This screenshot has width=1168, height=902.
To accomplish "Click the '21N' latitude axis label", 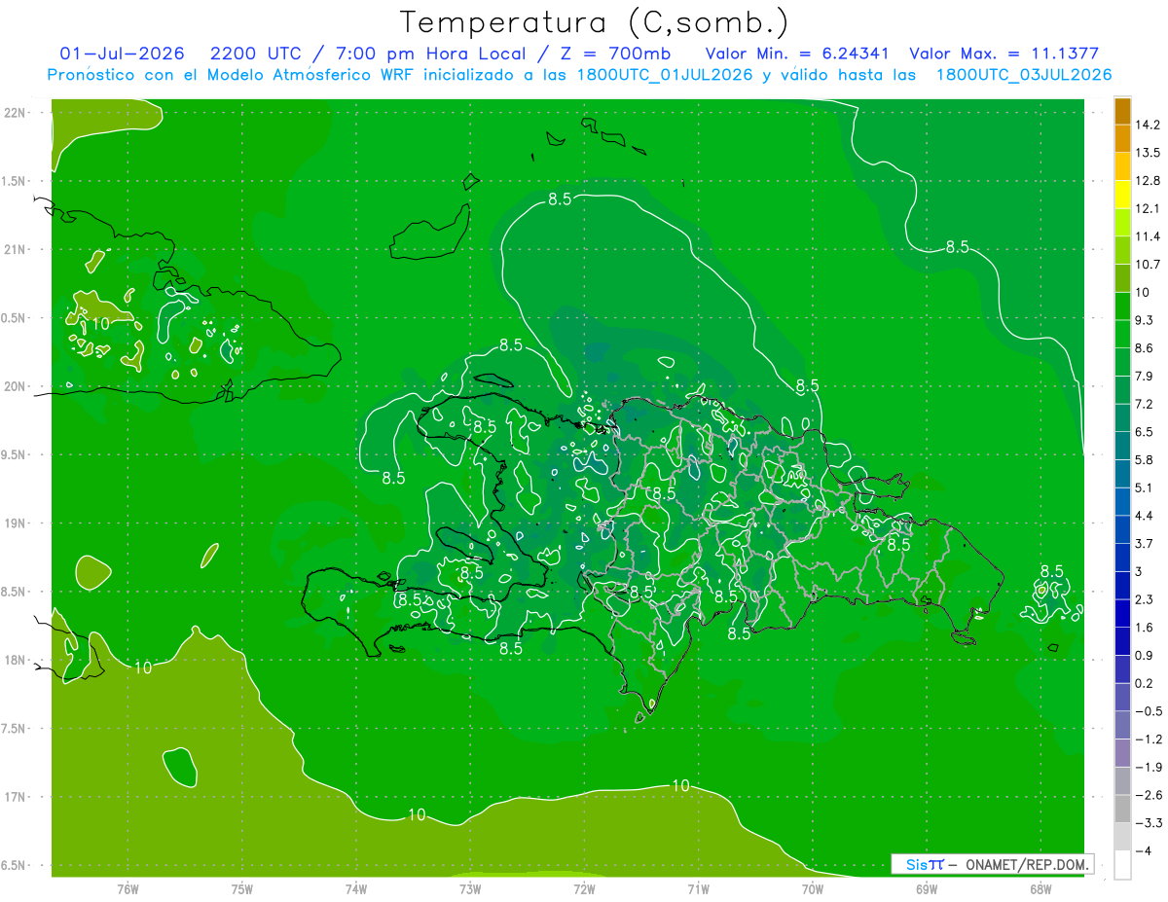I will click(x=15, y=249).
